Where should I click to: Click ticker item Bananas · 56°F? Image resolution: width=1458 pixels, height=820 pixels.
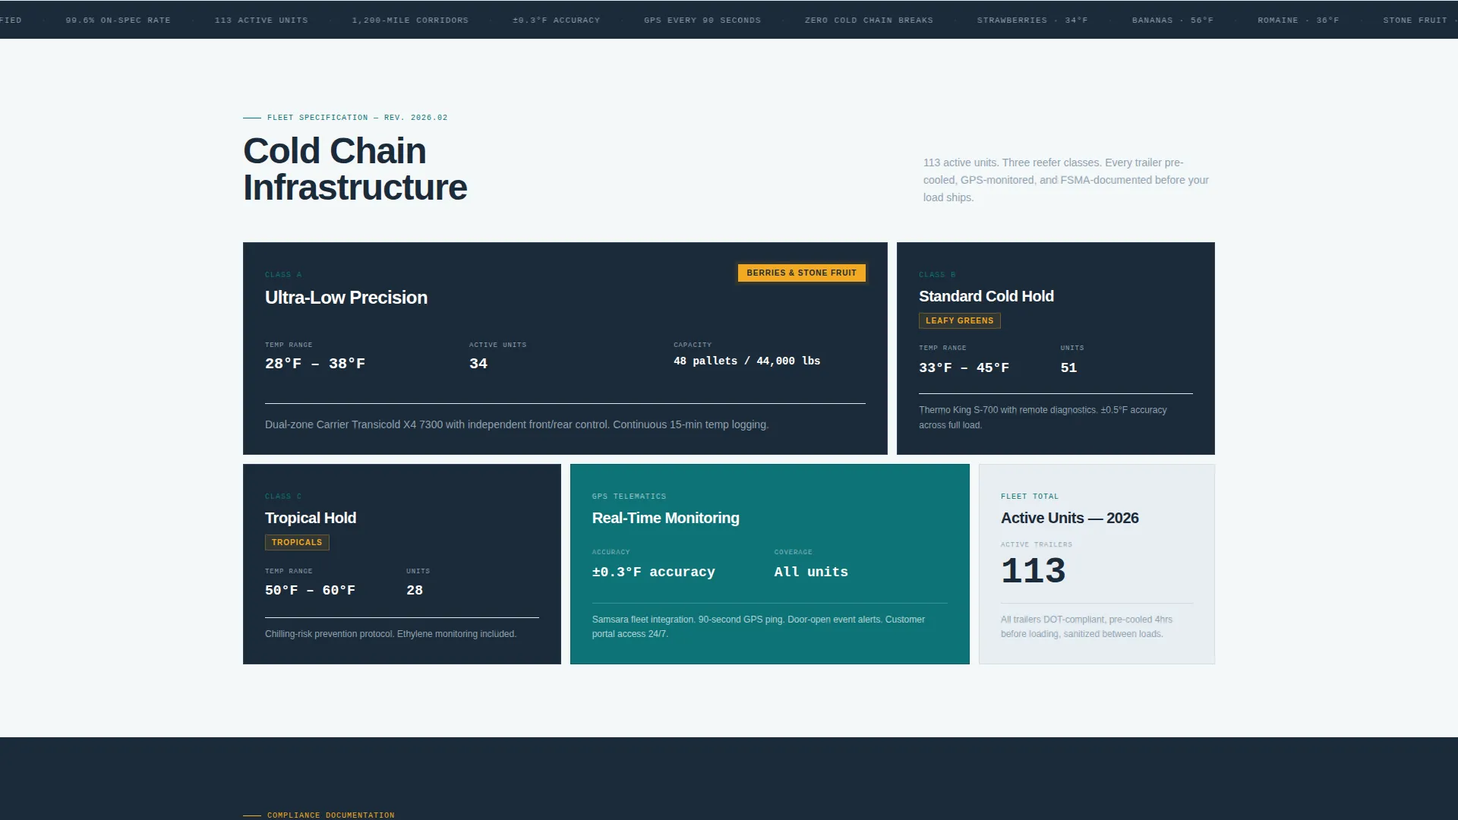[1172, 20]
